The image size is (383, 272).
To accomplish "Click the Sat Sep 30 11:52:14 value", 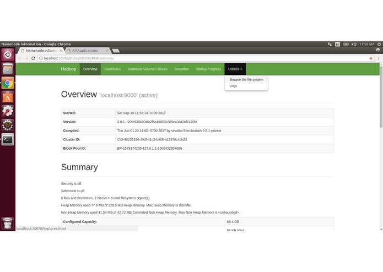I will 142,113.
